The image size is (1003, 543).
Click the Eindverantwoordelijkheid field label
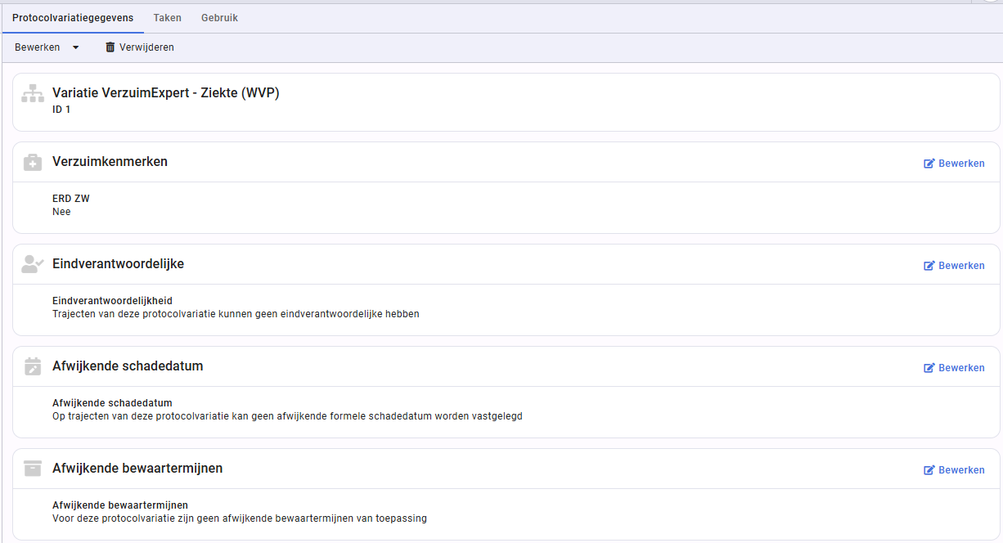[112, 301]
